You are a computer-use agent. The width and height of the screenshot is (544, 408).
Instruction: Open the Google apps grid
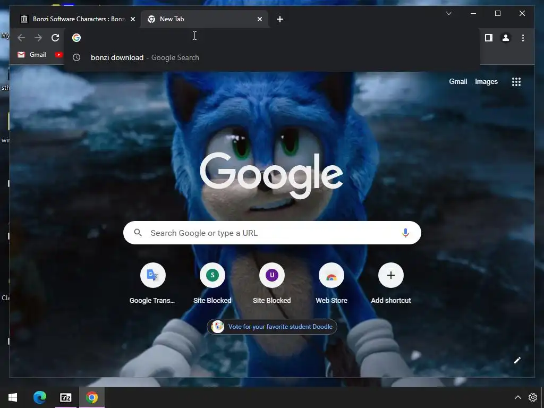point(516,82)
